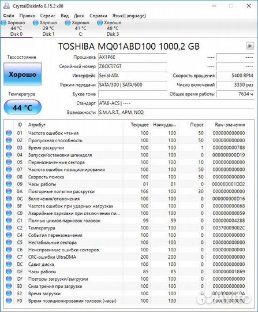Click the 44 °C temperature button
This screenshot has height=312, width=258.
pyautogui.click(x=23, y=107)
